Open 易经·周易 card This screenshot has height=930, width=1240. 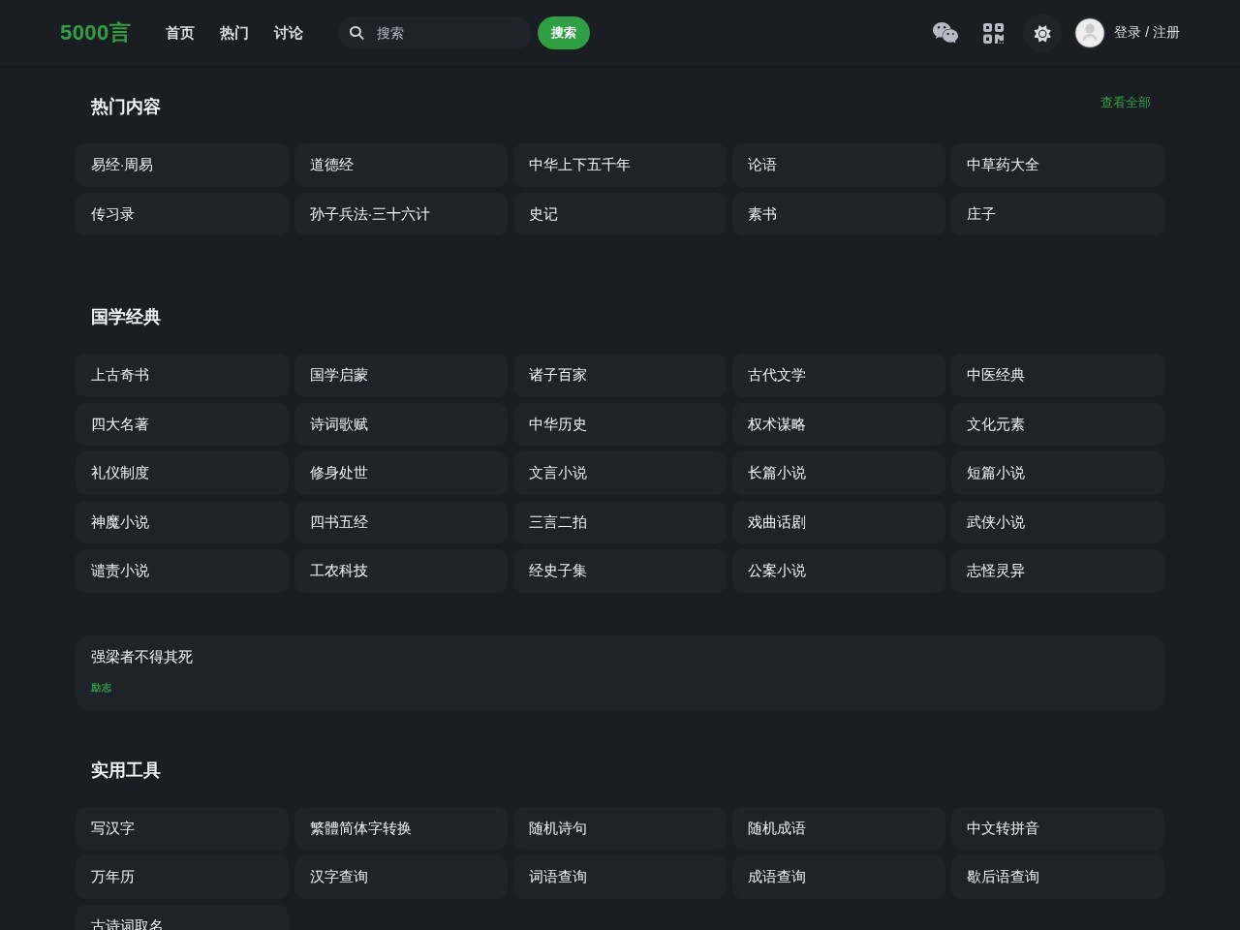coord(182,165)
